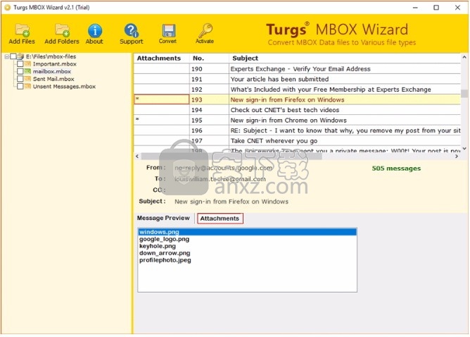Screen dimensions: 470x337
Task: Select message 193 New sign-in from Firefox
Action: click(297, 99)
